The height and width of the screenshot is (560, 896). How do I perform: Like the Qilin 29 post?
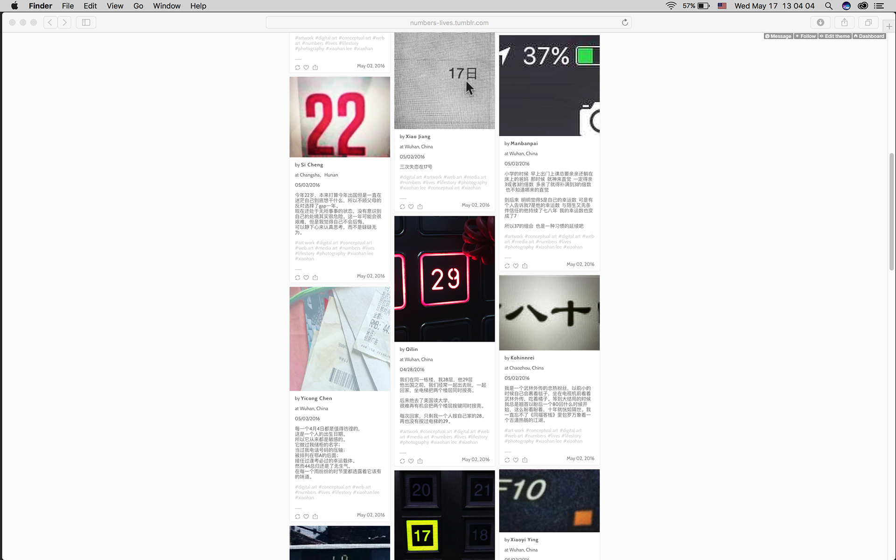point(411,461)
